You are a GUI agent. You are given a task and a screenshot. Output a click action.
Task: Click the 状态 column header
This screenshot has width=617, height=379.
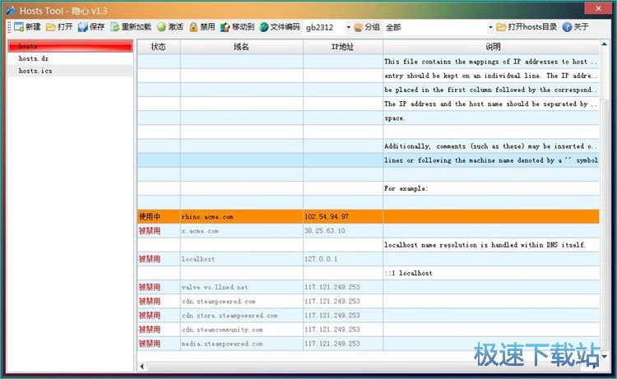tap(158, 47)
